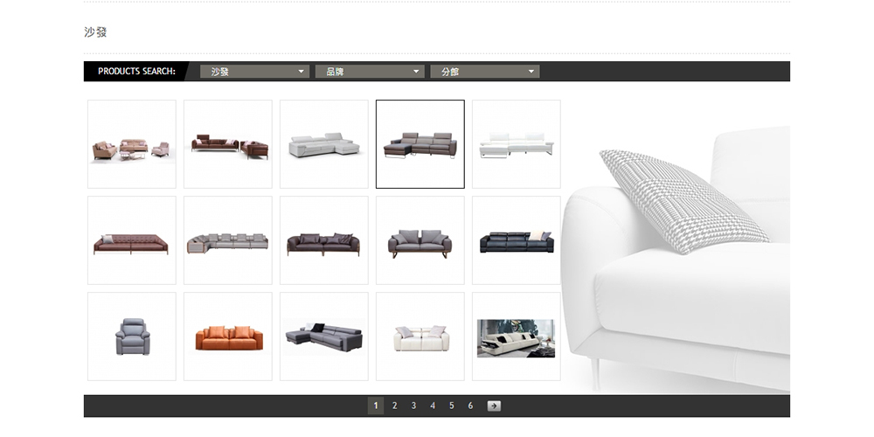Select the grey L-shaped corner sofa thumbnail
Viewport: 874px width, 437px height.
pos(228,240)
